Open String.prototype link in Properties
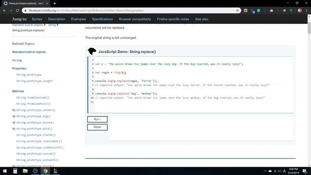Viewport: 311px width, 175px height. point(29,75)
